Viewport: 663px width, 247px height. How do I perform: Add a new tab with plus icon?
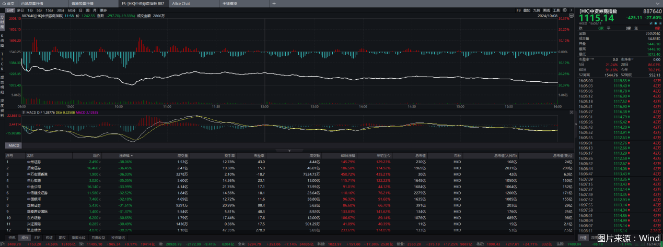(x=274, y=3)
